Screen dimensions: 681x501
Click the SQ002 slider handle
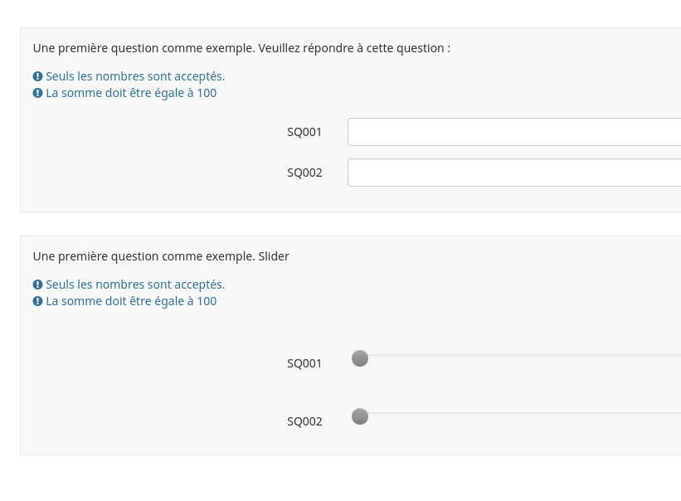coord(360,416)
